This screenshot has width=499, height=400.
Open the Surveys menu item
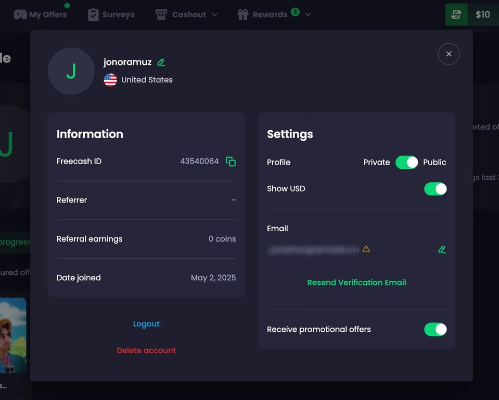[111, 15]
